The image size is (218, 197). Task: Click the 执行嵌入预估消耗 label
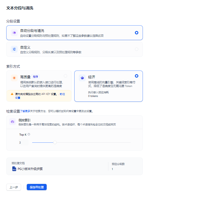coord(98,92)
